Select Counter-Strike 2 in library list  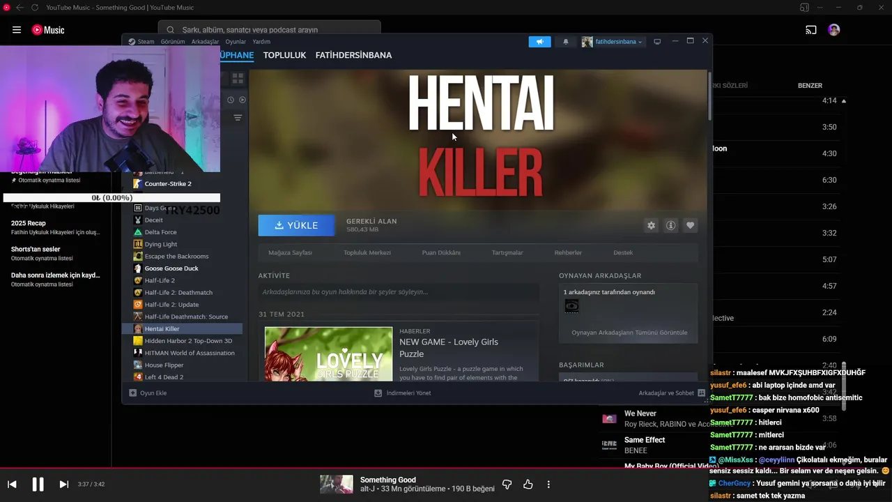pos(168,184)
